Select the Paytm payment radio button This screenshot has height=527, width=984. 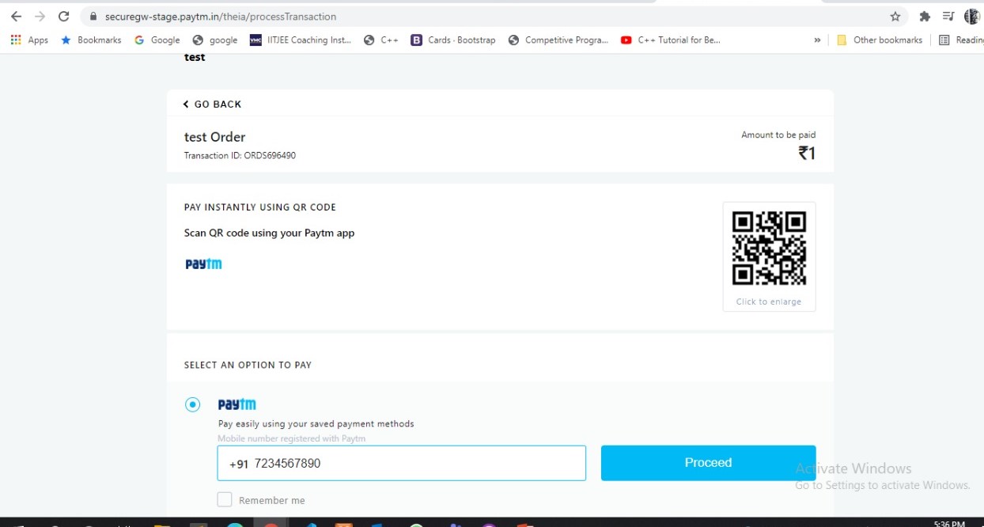click(x=193, y=405)
